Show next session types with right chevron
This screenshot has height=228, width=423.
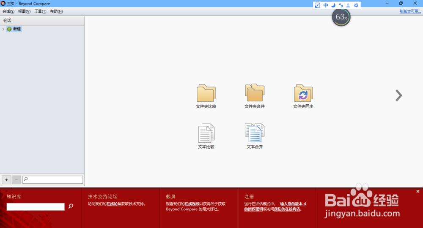[399, 95]
